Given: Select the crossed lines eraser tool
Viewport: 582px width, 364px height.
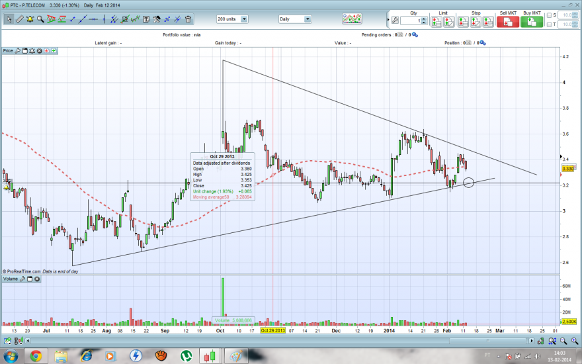Looking at the screenshot, I should (x=177, y=19).
